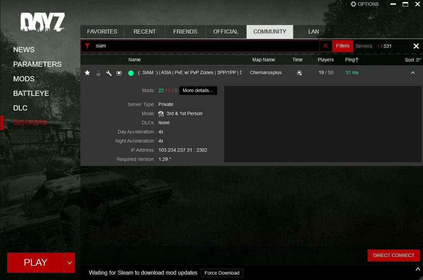This screenshot has height=280, width=423.
Task: Expand the bottom status panel chevron
Action: click(418, 269)
